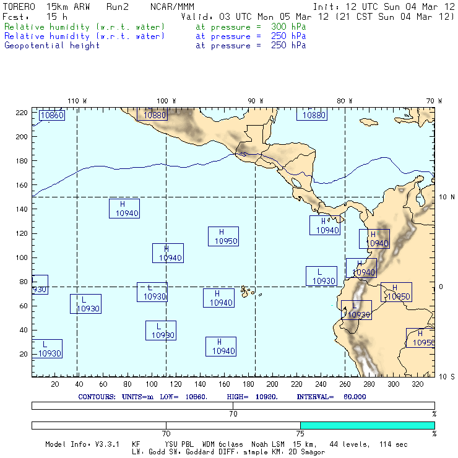Click the L 10930 box west of Ecuador coast
The width and height of the screenshot is (458, 458).
tap(321, 276)
